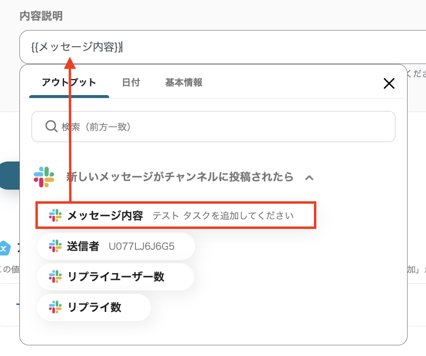Click inside the 内容説明 text field
This screenshot has height=356, width=426.
[243, 47]
